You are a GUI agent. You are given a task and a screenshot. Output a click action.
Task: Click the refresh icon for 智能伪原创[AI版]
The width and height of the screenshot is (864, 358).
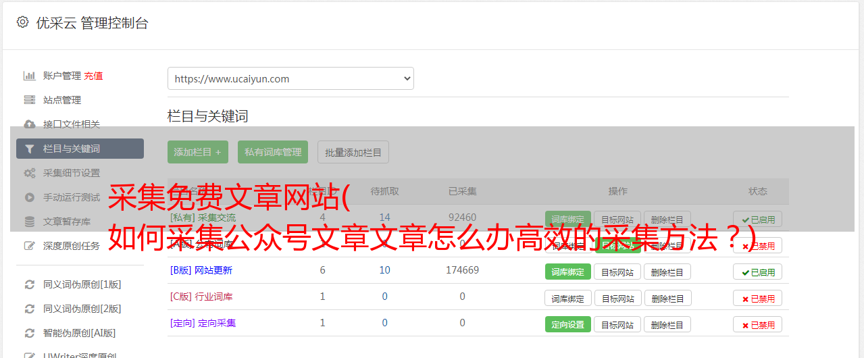pyautogui.click(x=30, y=333)
